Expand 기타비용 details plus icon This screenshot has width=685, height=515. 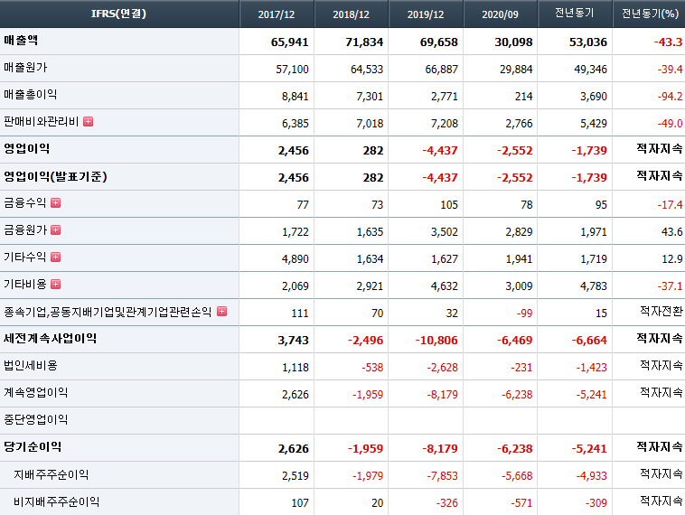(x=55, y=285)
